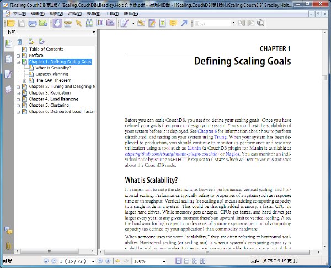The width and height of the screenshot is (331, 268).
Task: Expand Chapter 4 Load Balancing node
Action: click(x=18, y=100)
